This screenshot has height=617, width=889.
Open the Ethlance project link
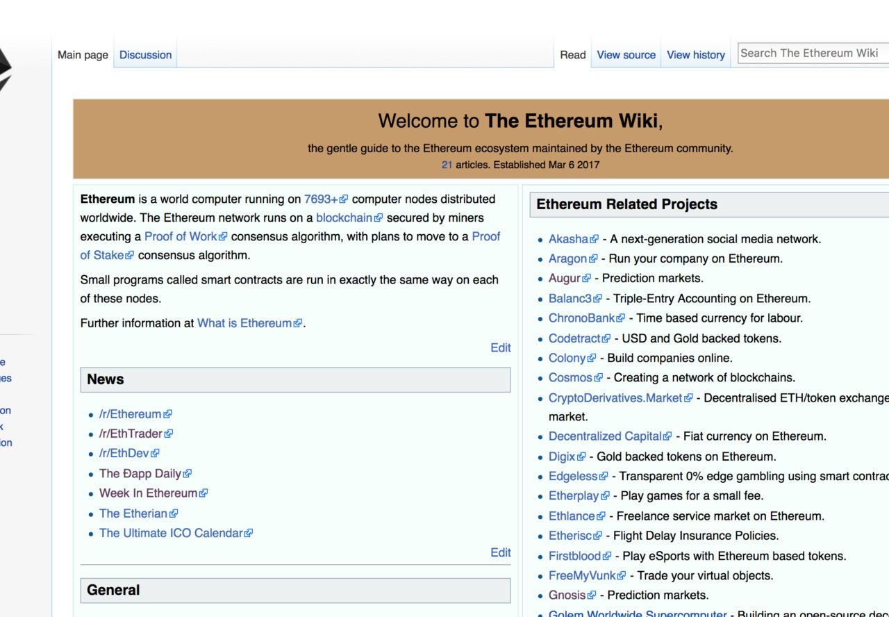point(572,516)
